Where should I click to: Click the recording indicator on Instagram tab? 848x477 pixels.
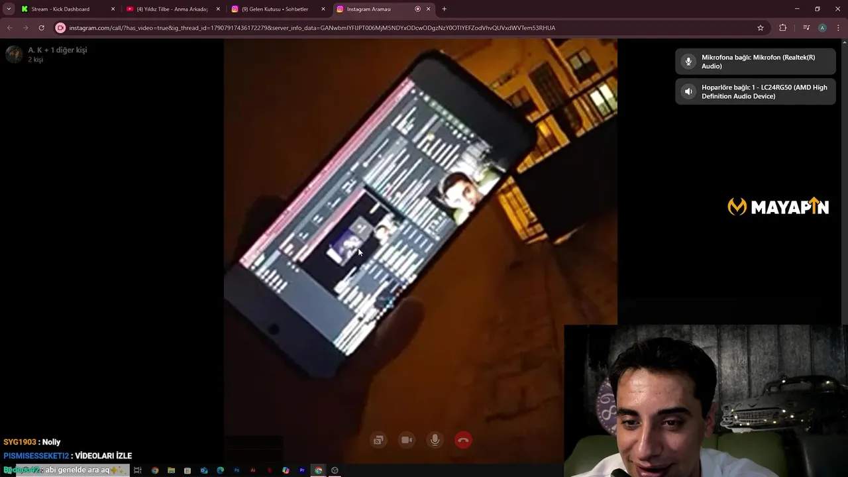(417, 9)
